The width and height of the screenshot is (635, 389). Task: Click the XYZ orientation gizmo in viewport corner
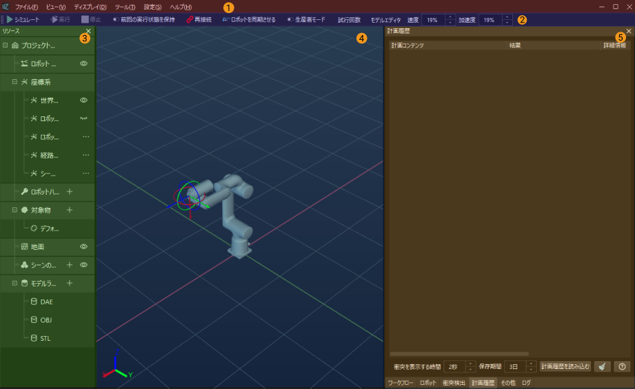117,364
